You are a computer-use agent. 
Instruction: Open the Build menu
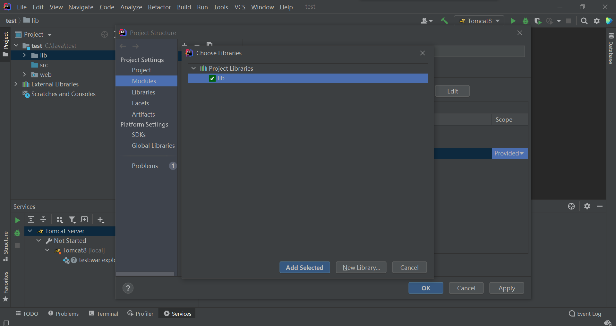coord(184,7)
